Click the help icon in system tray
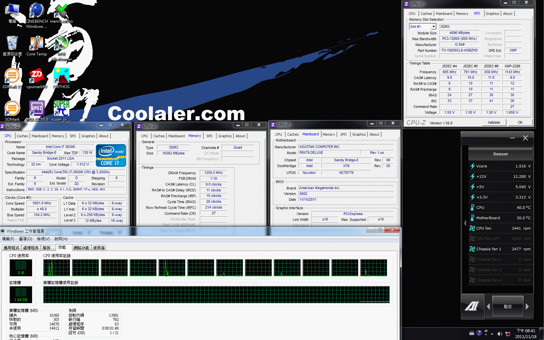544x340 pixels. pos(479,333)
